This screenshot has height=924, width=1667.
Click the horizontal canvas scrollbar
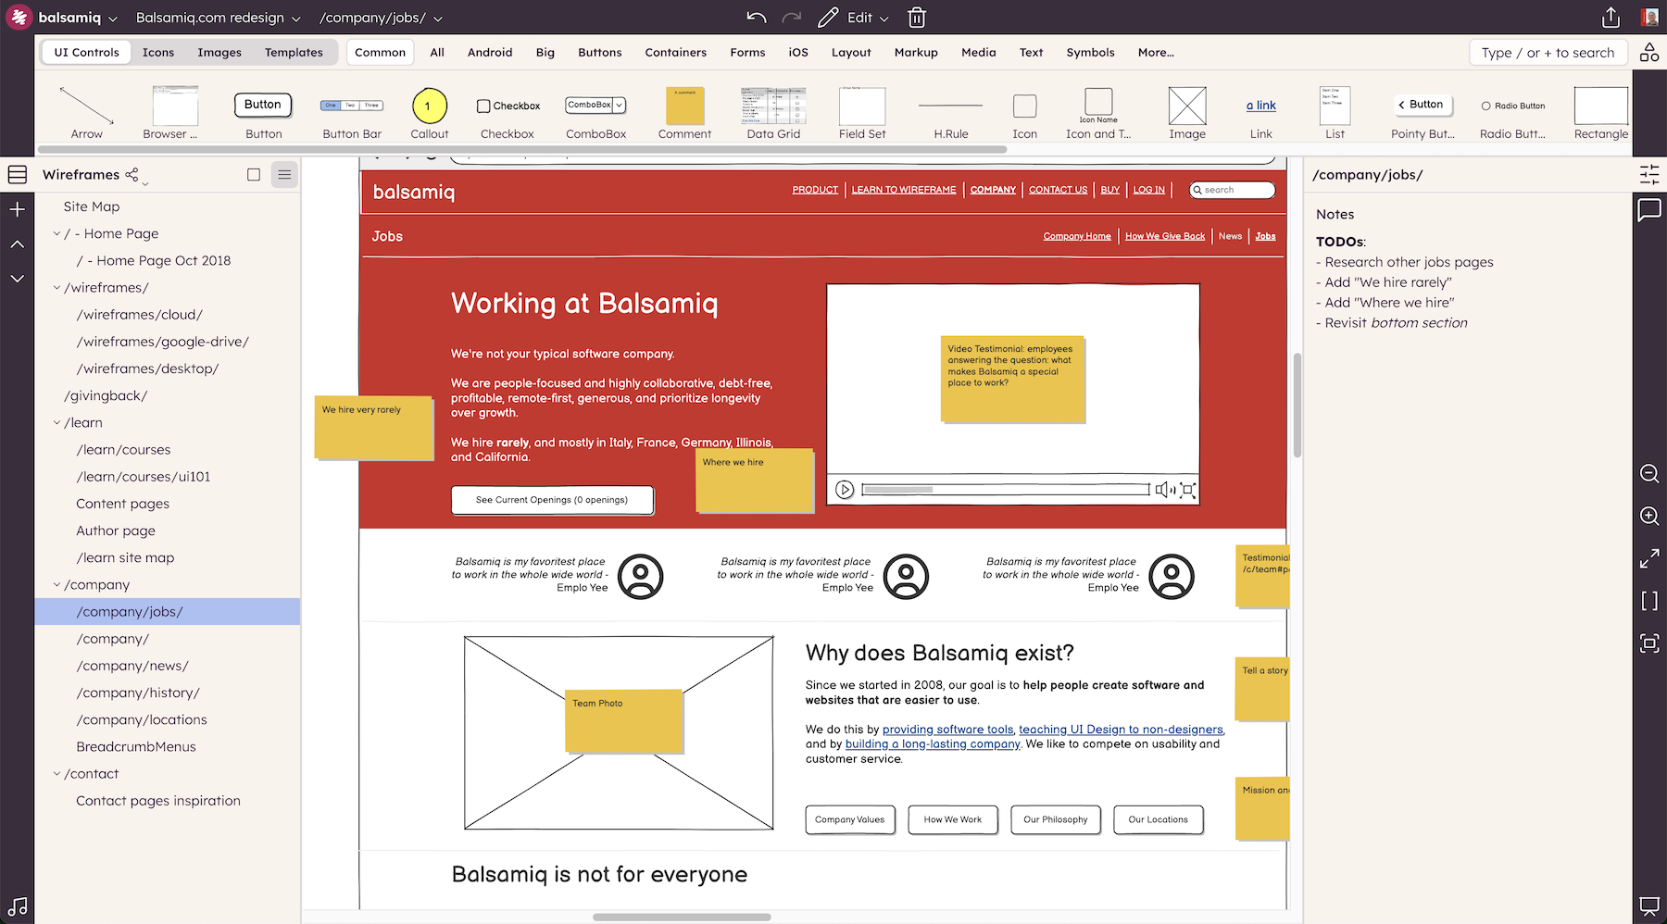coord(682,918)
